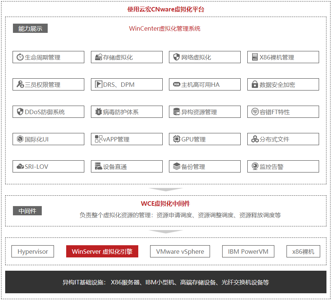This screenshot has width=332, height=301.
Task: Choose the 网络虚拟化 capability box
Action: tap(205, 57)
